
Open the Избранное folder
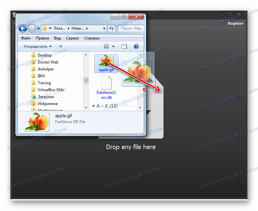pos(48,104)
